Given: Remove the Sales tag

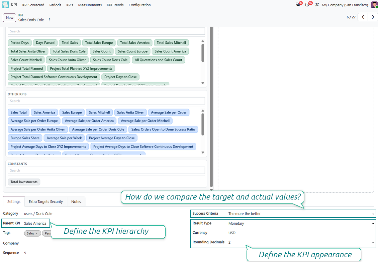Looking at the screenshot, I should (37, 233).
